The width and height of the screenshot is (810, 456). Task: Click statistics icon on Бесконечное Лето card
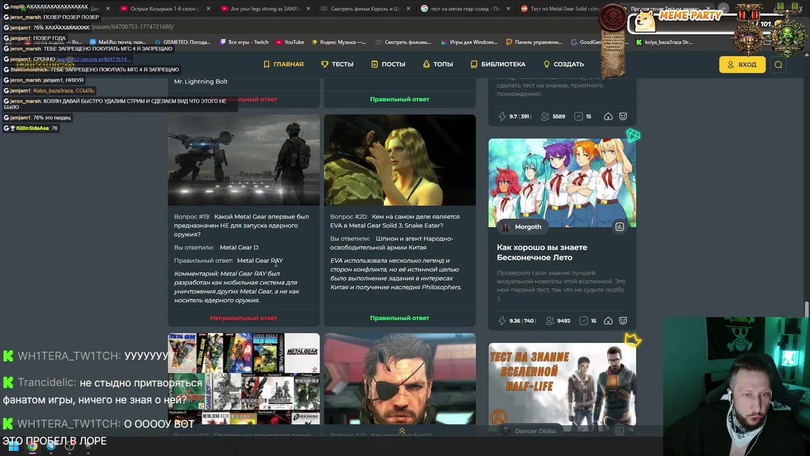click(x=620, y=227)
